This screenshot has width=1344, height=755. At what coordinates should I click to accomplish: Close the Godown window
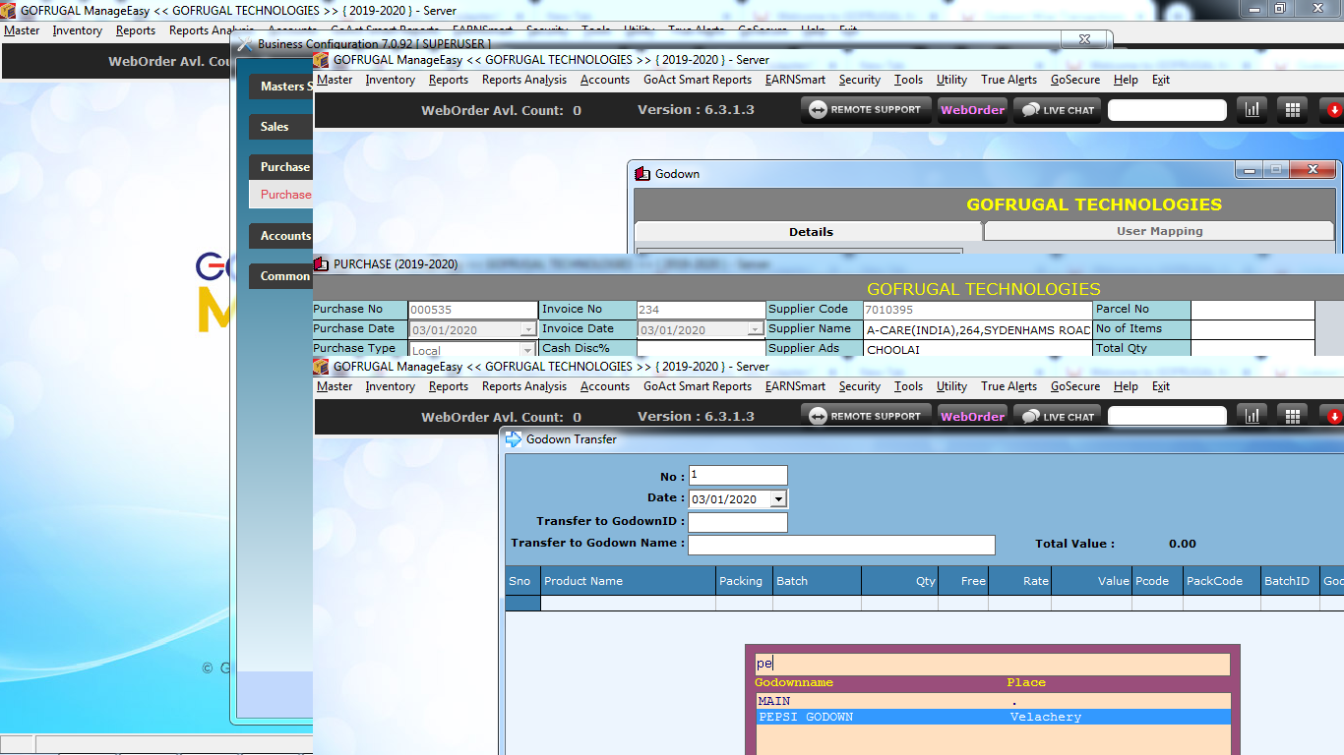1314,170
